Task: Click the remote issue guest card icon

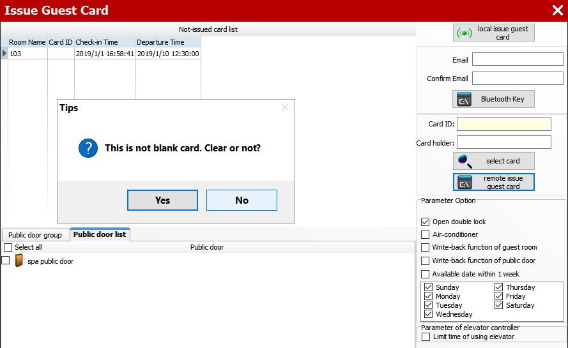Action: [465, 183]
